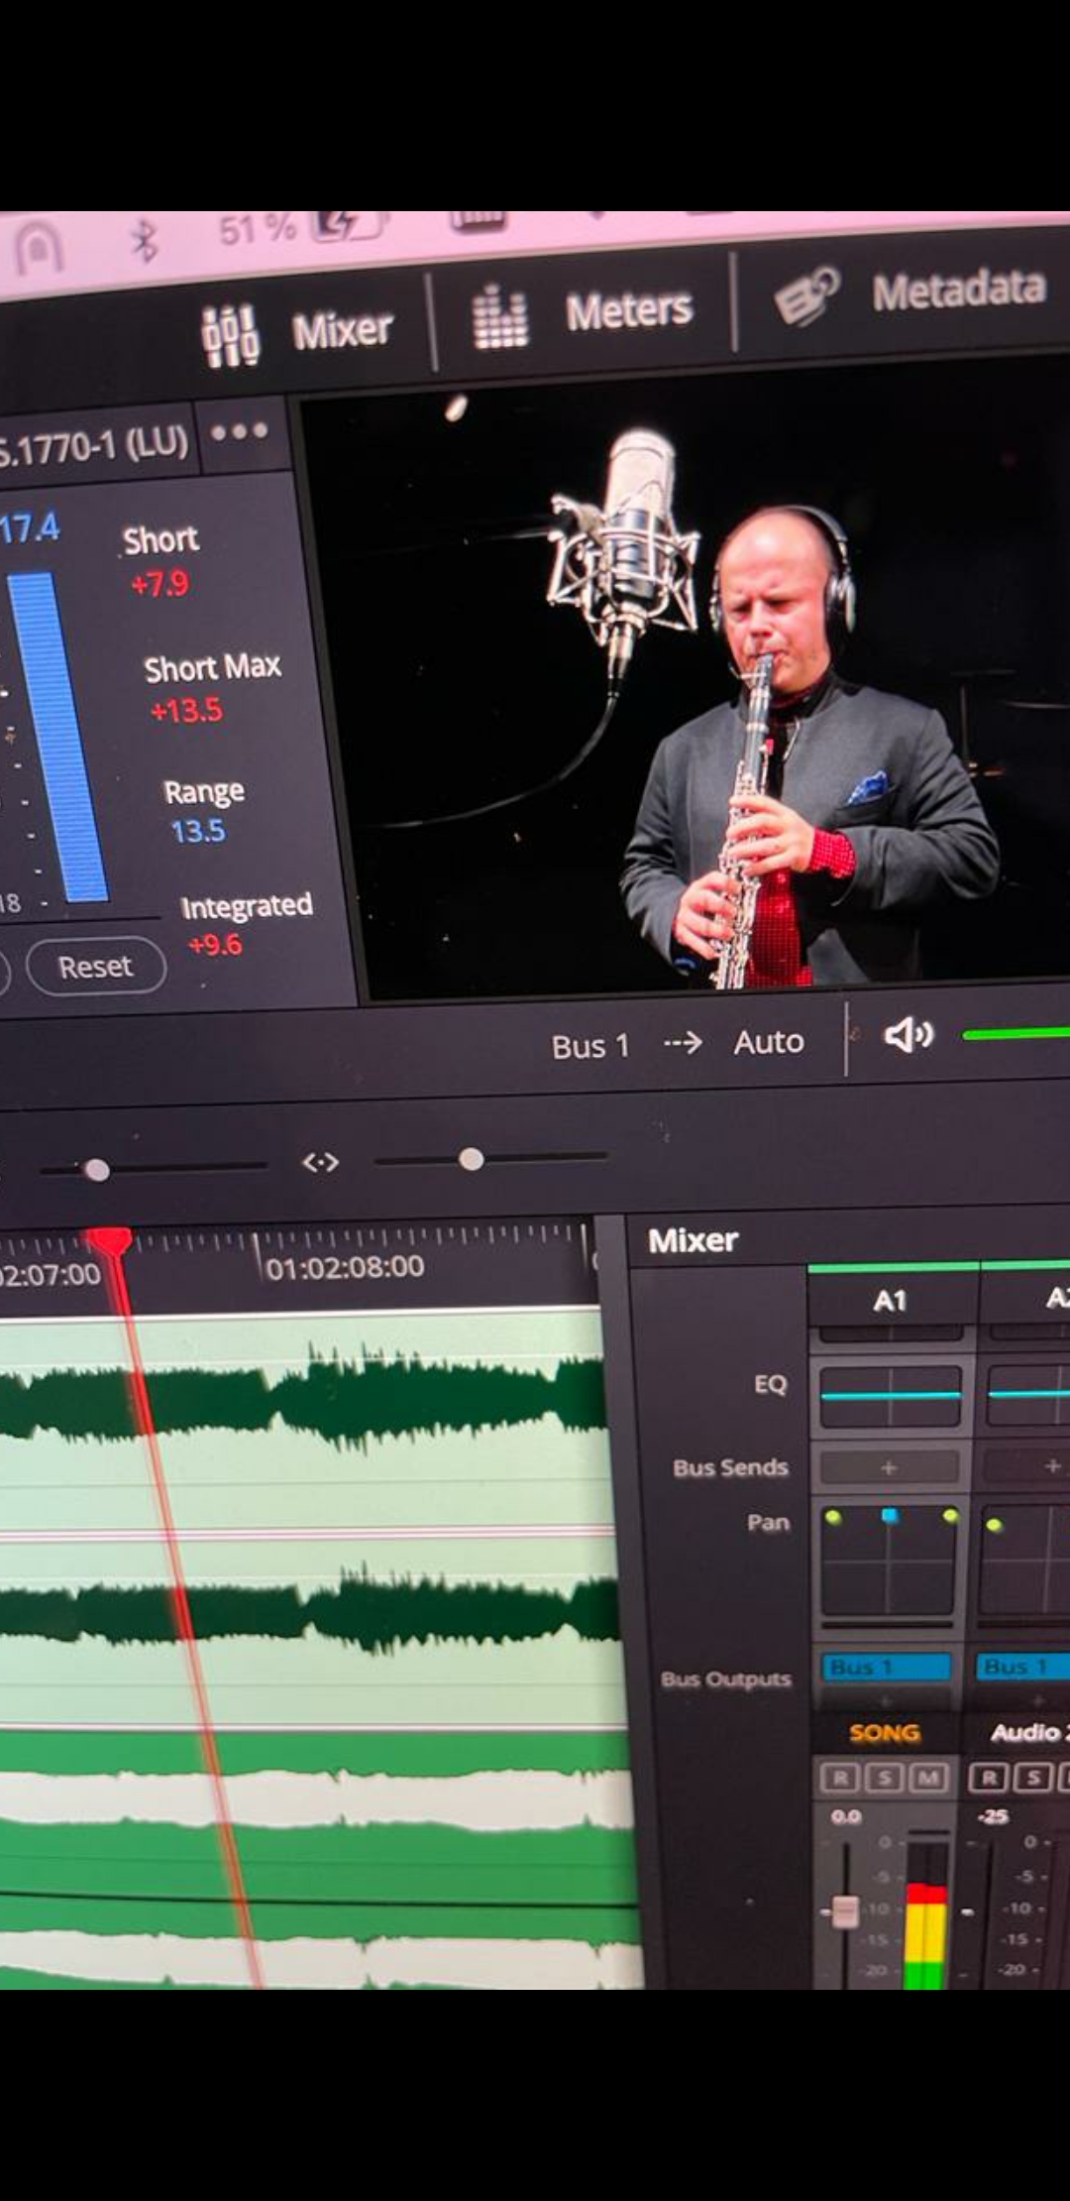Click the blue loudness meter bar
Screen dimensions: 1070x2201
point(57,738)
